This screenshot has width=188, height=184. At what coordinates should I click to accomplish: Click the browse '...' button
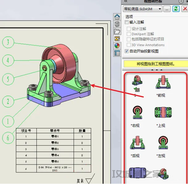pyautogui.click(x=167, y=9)
